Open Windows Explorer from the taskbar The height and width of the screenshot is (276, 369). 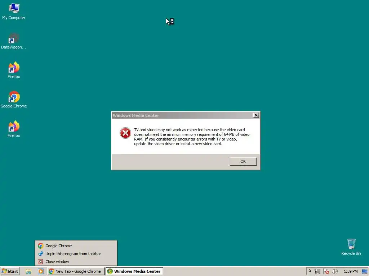pos(28,272)
